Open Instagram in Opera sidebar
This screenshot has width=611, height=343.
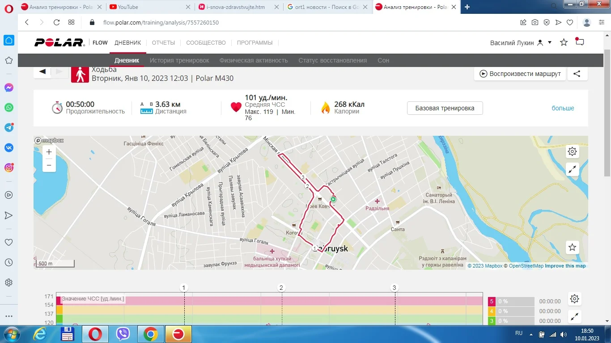pyautogui.click(x=9, y=168)
